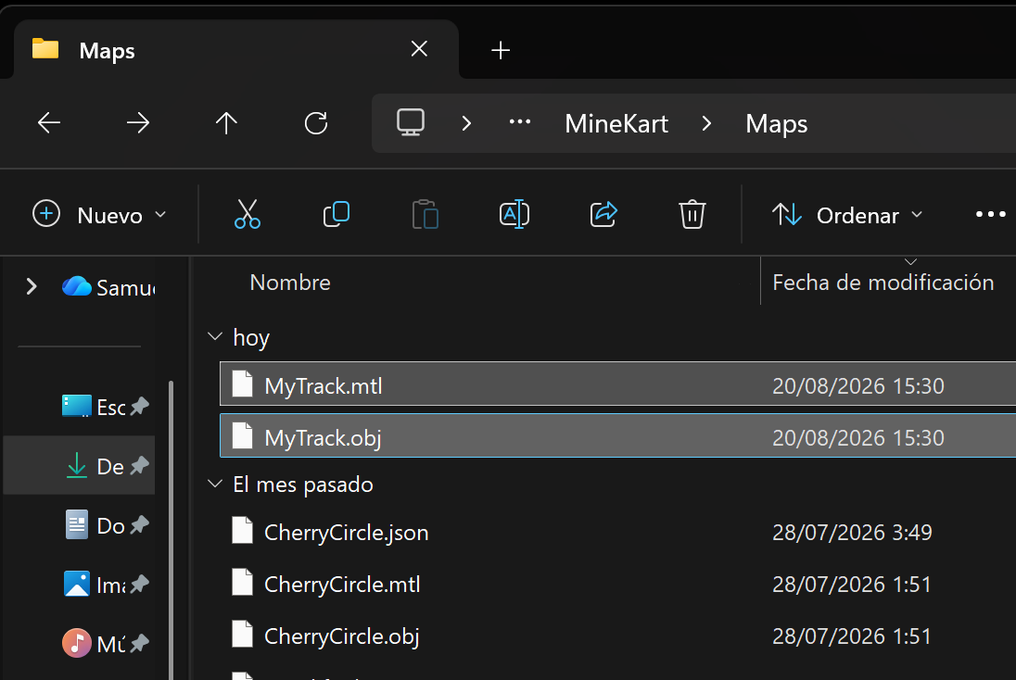Viewport: 1016px width, 680px height.
Task: Expand the Samu OneDrive tree item
Action: click(32, 286)
